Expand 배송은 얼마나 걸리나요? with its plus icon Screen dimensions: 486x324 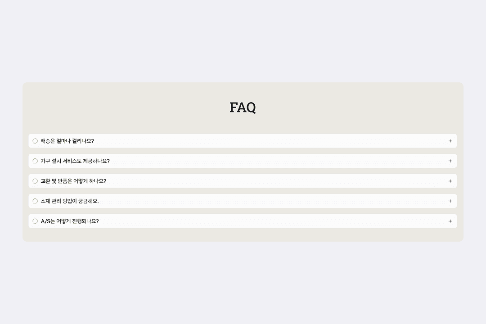click(450, 141)
